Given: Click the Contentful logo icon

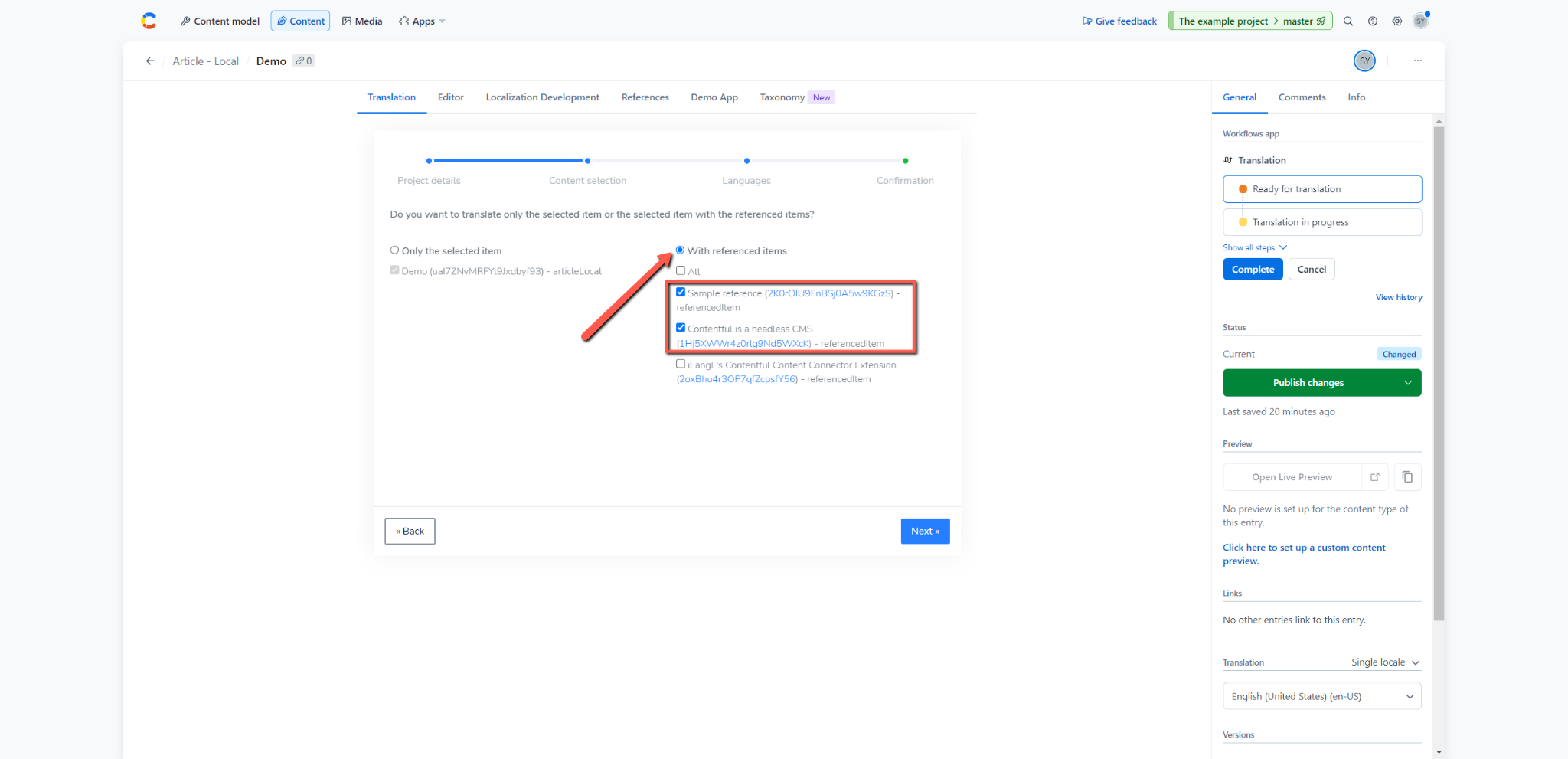Looking at the screenshot, I should [x=149, y=21].
